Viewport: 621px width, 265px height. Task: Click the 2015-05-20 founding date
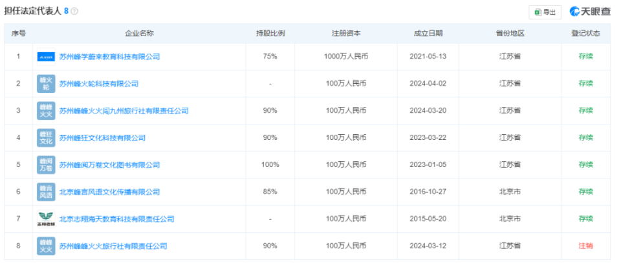click(428, 219)
